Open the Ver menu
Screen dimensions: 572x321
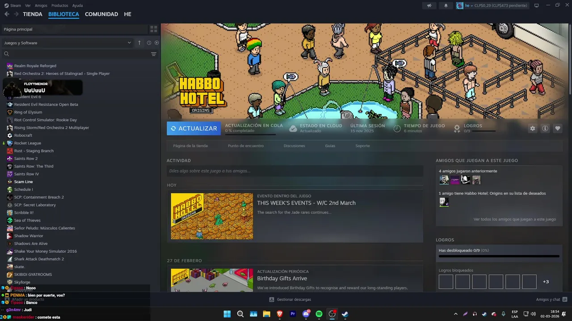click(28, 5)
